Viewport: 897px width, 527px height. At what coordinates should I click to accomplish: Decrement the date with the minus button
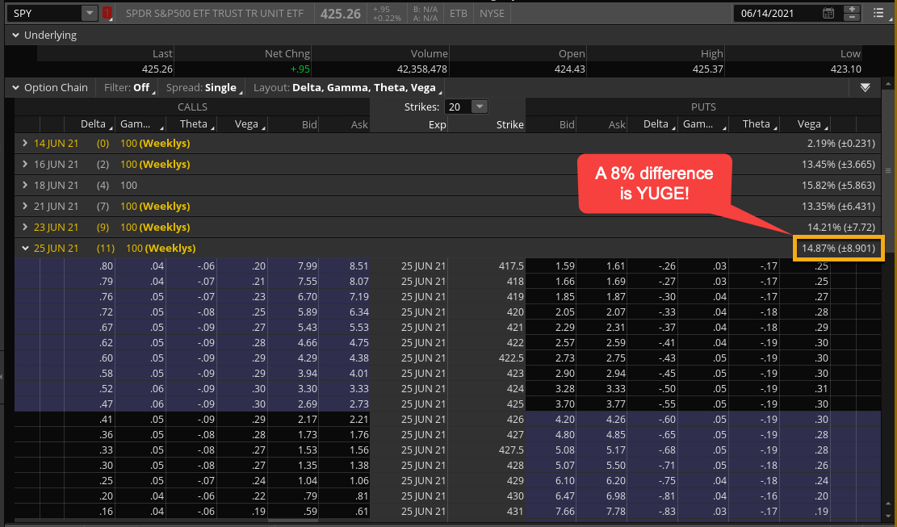[851, 18]
